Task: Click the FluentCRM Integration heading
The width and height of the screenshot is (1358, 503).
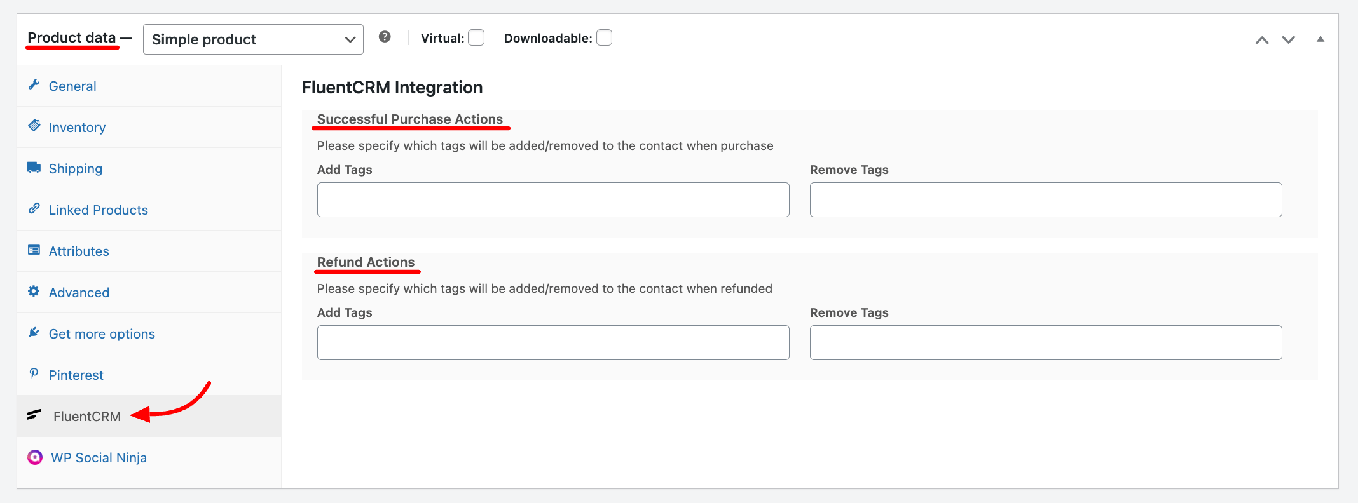Action: coord(392,87)
